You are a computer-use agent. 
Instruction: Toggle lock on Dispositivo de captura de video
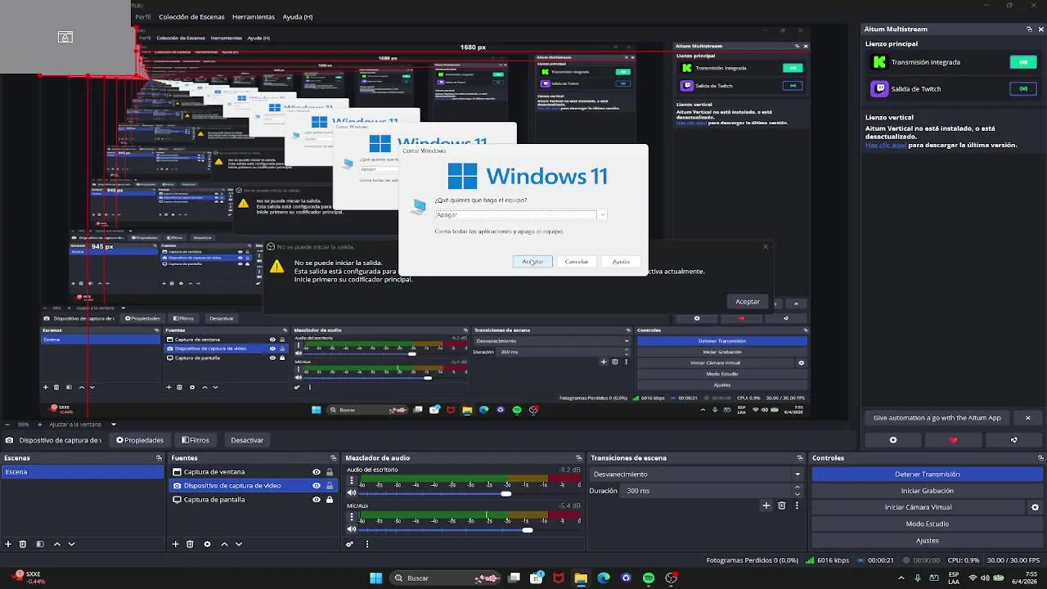click(x=330, y=486)
